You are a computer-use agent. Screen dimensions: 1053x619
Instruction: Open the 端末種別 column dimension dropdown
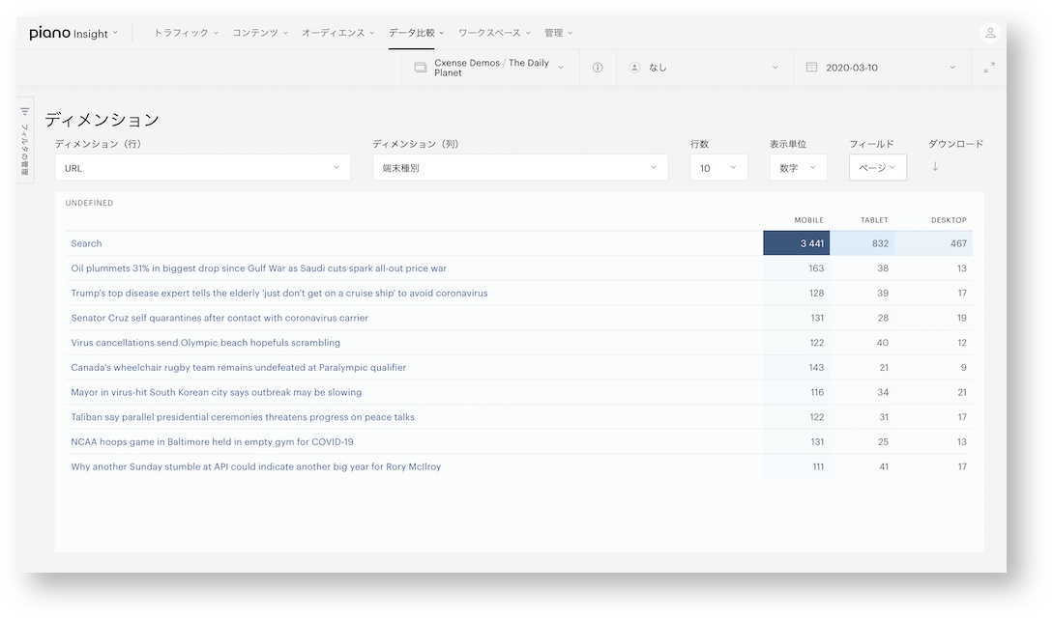click(520, 168)
